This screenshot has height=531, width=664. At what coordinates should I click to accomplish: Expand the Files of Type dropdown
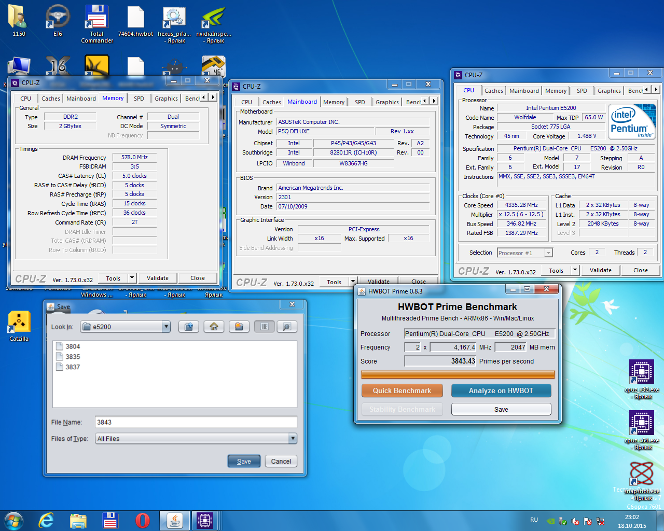tap(293, 439)
